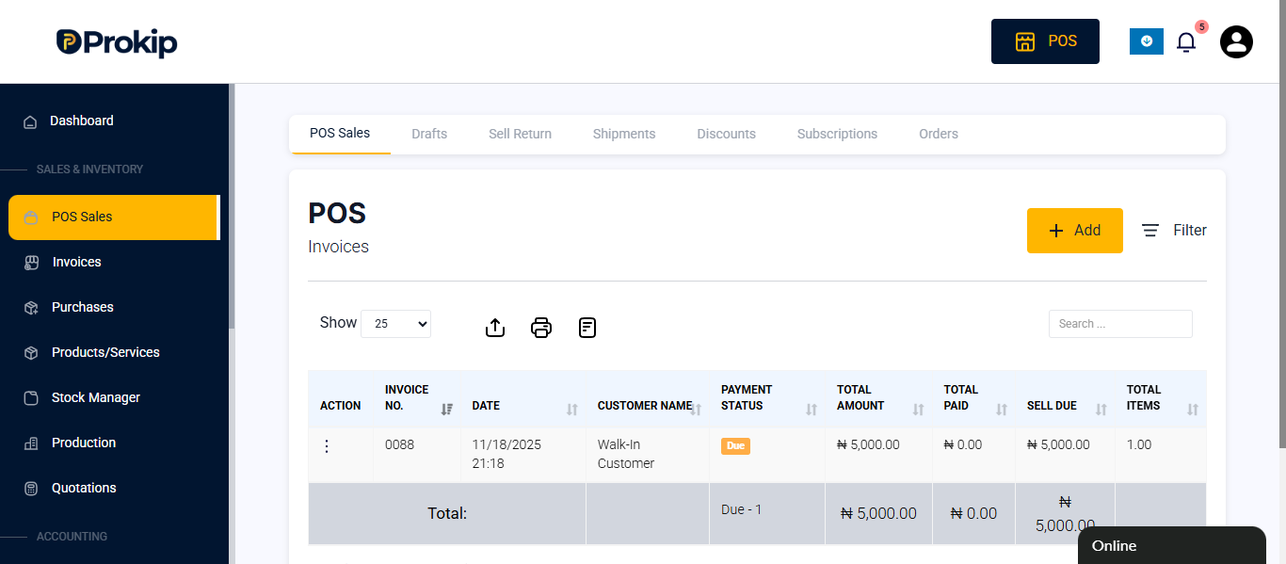Screen dimensions: 1286x564
Task: Click the page vertical scrollbar
Action: 1282,224
